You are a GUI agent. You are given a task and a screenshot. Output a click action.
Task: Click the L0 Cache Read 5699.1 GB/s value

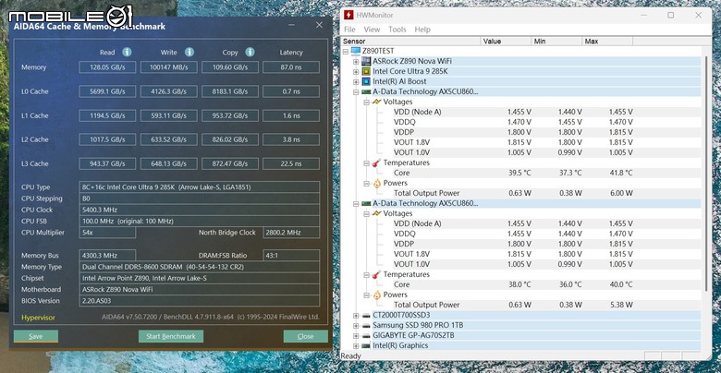107,91
